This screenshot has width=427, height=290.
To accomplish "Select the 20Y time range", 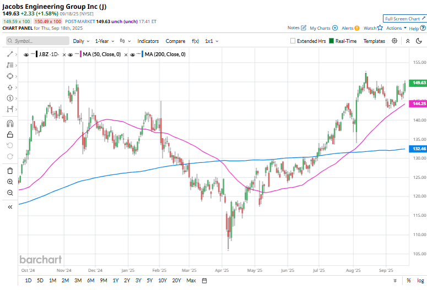I will pos(176,281).
